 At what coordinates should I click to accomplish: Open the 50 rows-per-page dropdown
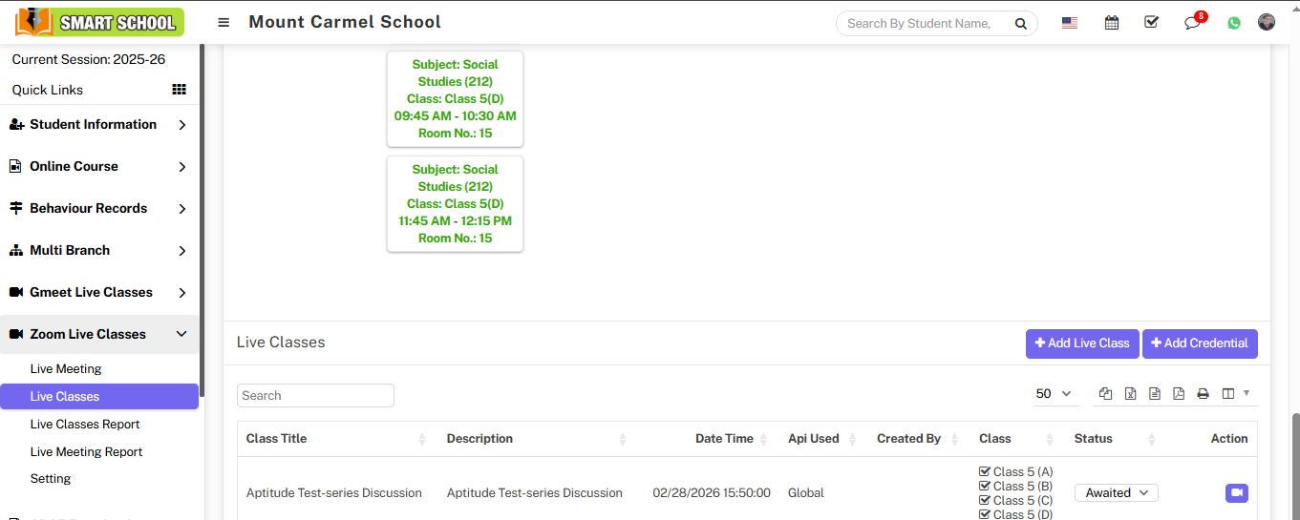tap(1054, 394)
